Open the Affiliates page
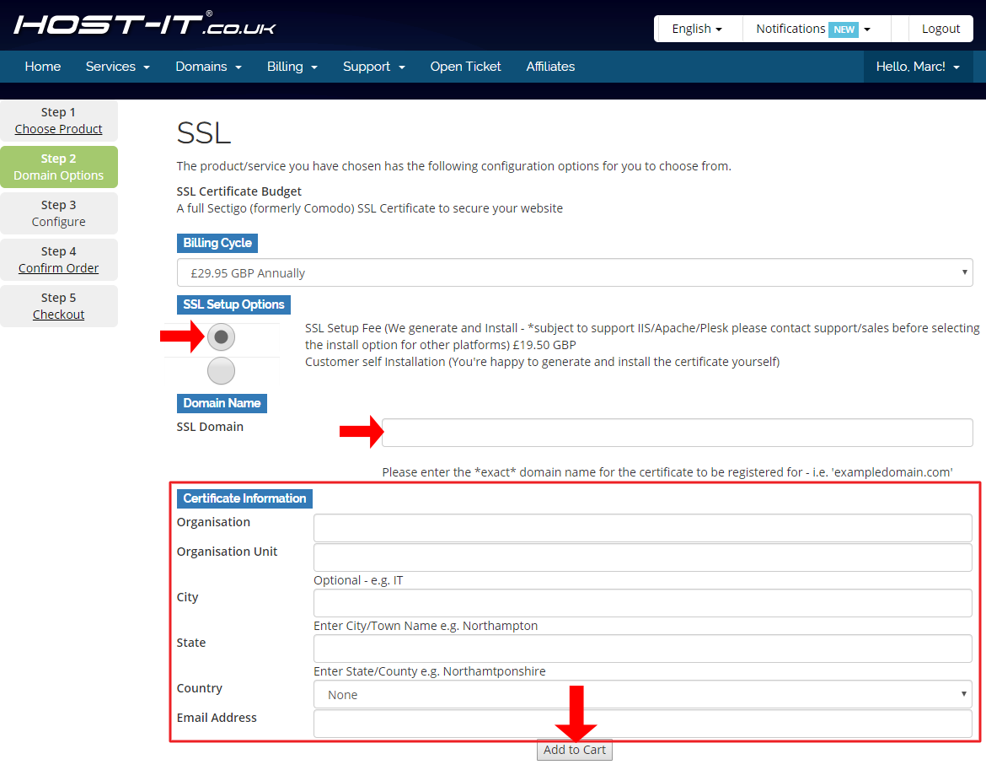This screenshot has width=986, height=770. pyautogui.click(x=550, y=67)
